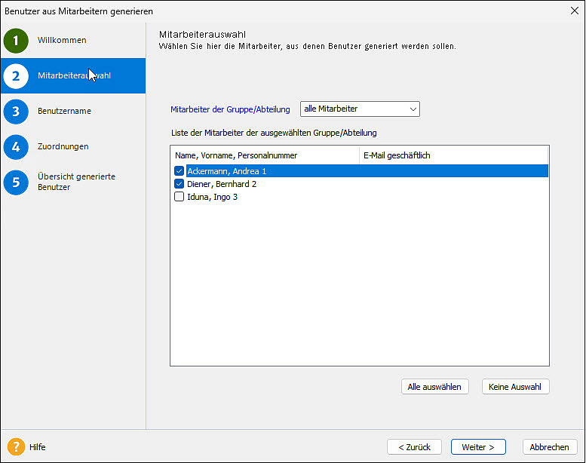Viewport: 586px width, 463px height.
Task: Click the step 4 number circle icon
Action: point(16,146)
